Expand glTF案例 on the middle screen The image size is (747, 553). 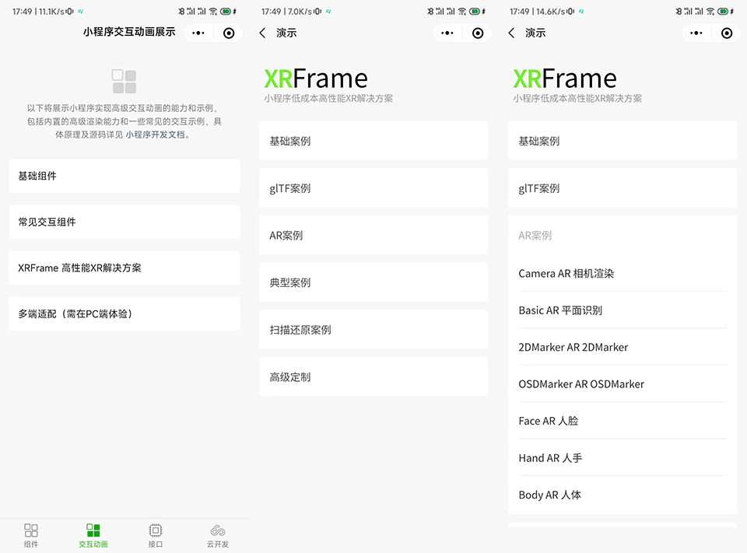pyautogui.click(x=373, y=188)
